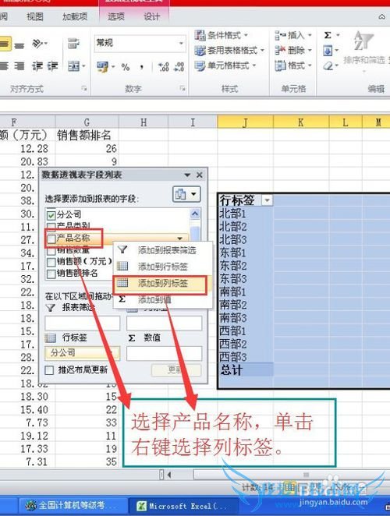The image size is (390, 516).
Task: Click the 数值 drop area box
Action: (x=164, y=353)
